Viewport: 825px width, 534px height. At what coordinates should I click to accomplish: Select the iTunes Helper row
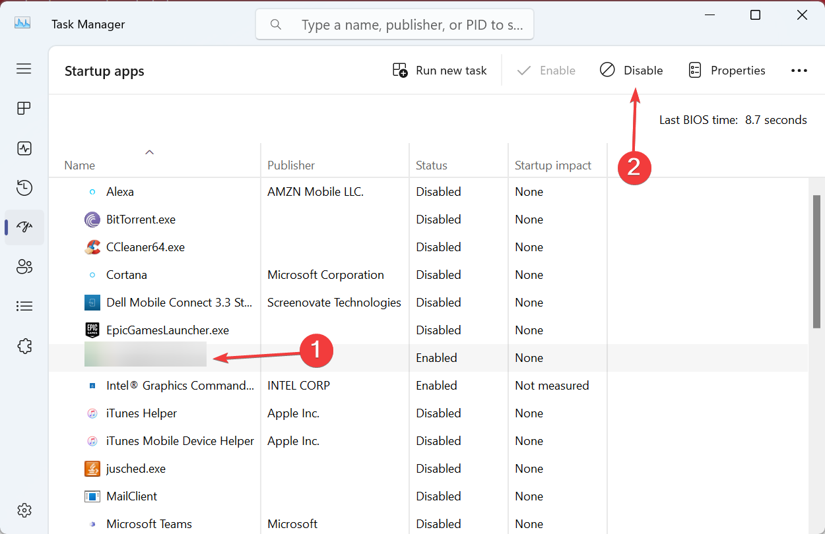click(x=428, y=413)
